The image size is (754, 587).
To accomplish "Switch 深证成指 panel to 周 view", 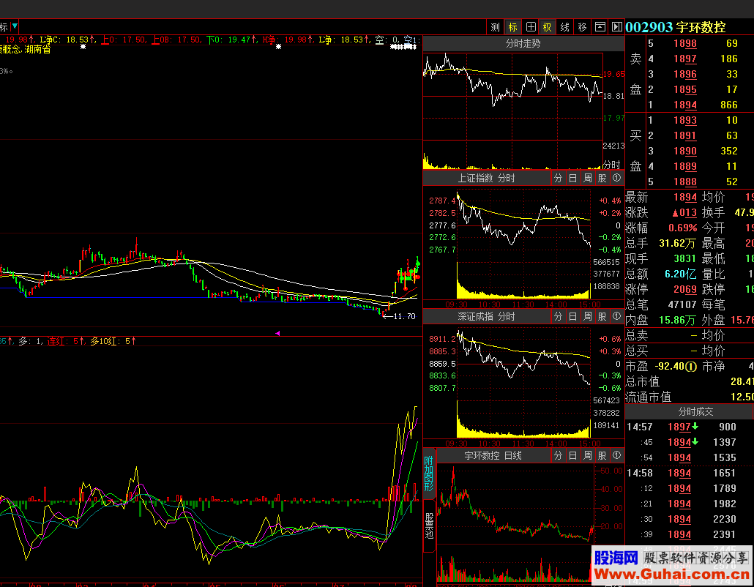I will coord(588,317).
